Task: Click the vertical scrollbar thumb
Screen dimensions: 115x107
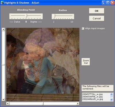Action: coord(3,48)
